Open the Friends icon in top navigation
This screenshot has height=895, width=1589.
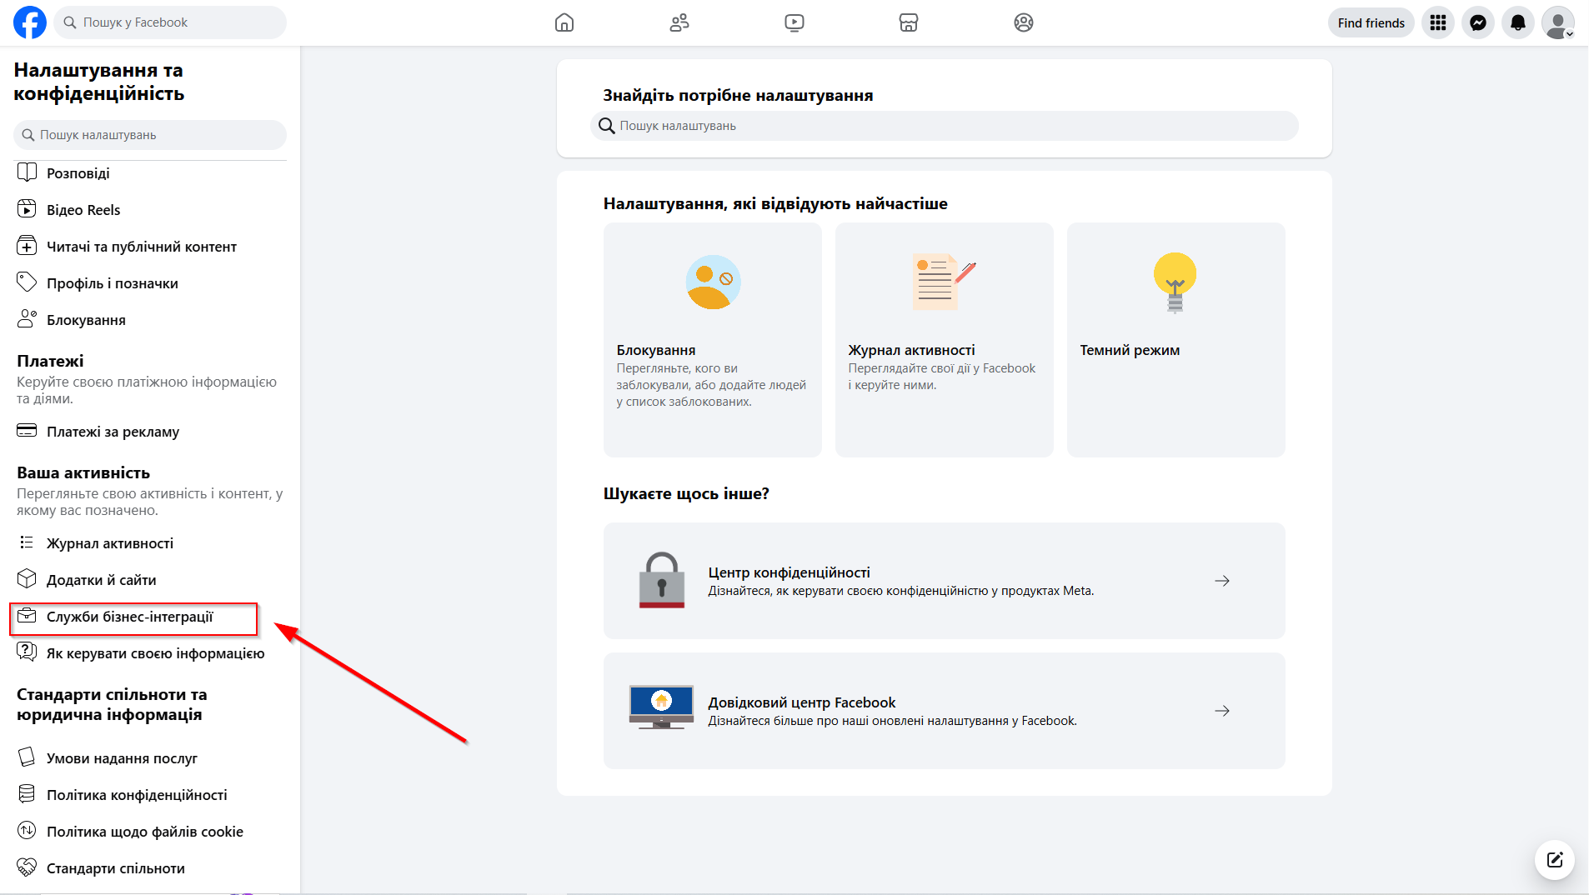[x=679, y=22]
